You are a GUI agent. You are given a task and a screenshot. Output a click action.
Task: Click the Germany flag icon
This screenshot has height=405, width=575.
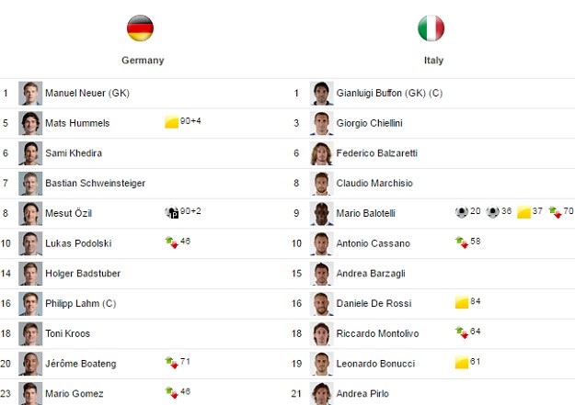[140, 28]
